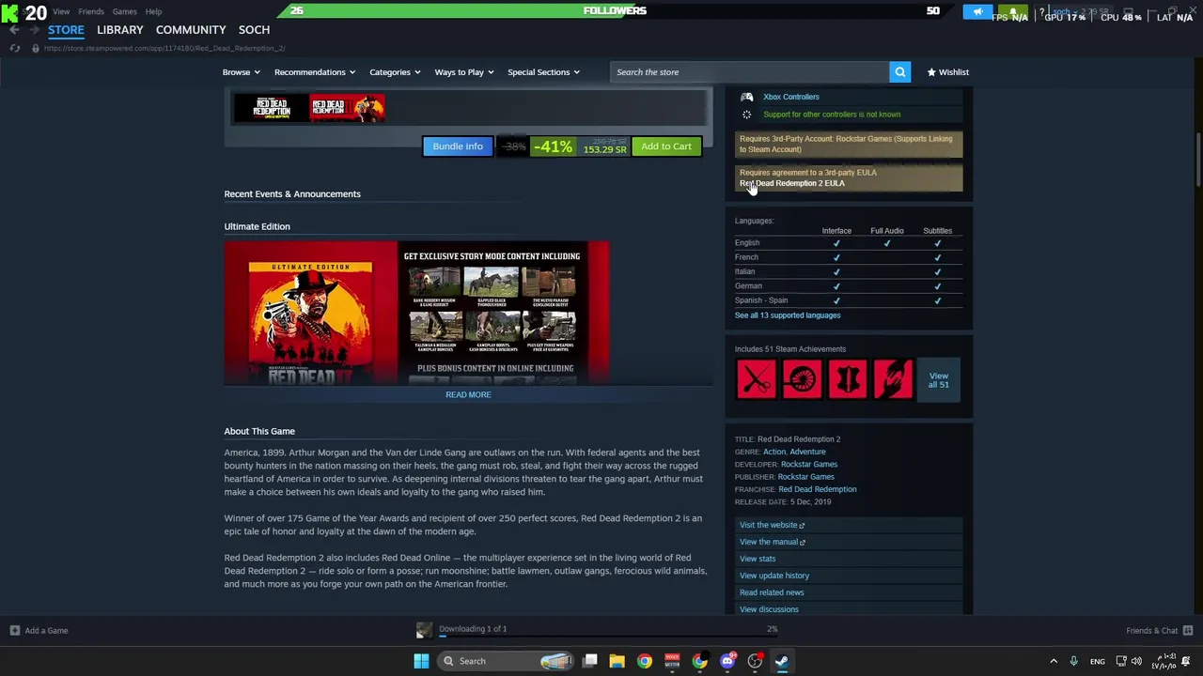Click the Bundle Info button
1203x676 pixels.
(458, 146)
